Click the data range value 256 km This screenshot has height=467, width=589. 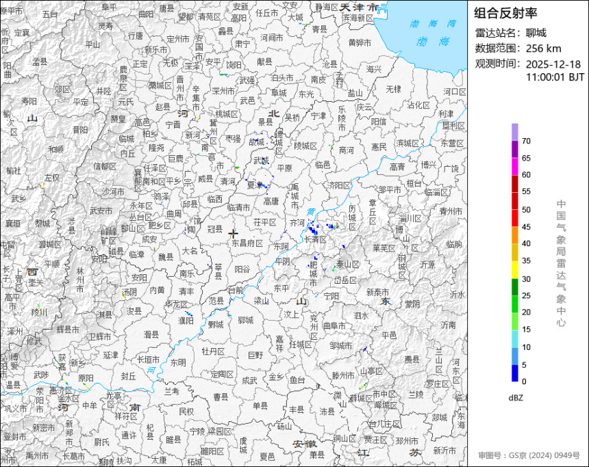coord(543,49)
